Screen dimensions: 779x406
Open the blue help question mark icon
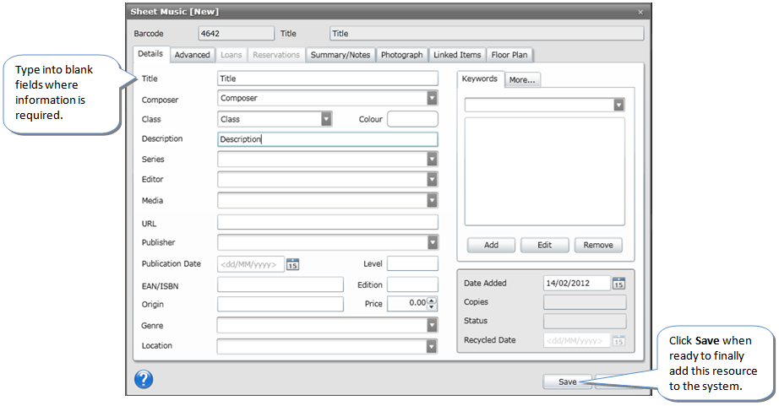[144, 380]
